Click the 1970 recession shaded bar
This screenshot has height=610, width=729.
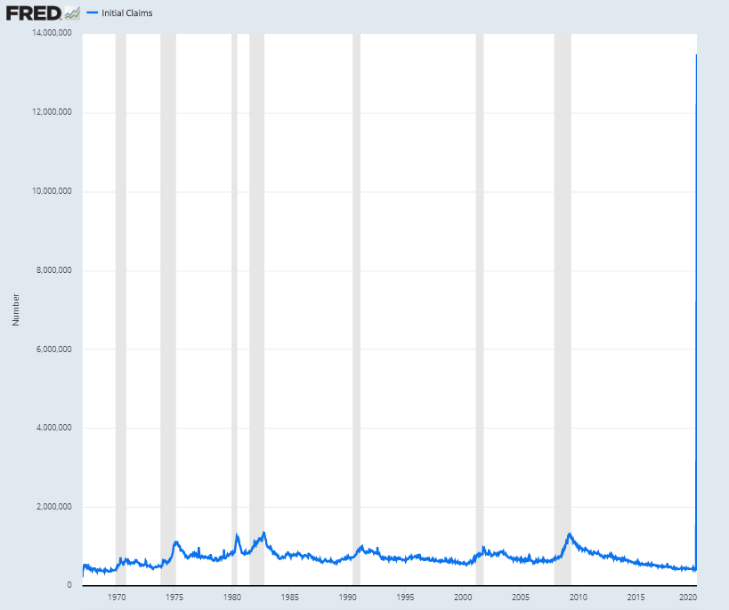[x=121, y=309]
